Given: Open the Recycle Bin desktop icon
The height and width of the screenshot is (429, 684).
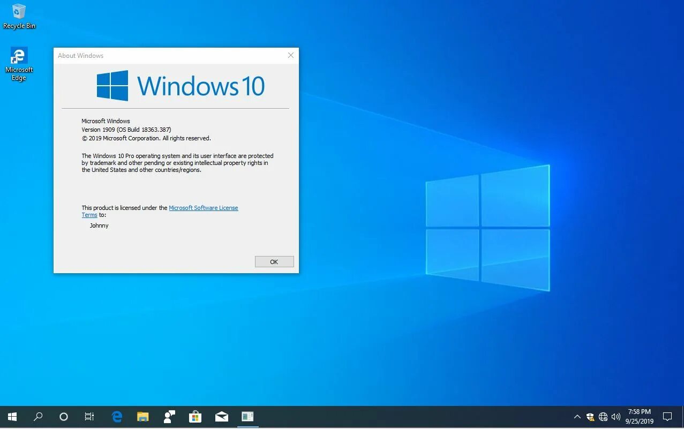Looking at the screenshot, I should coord(19,16).
